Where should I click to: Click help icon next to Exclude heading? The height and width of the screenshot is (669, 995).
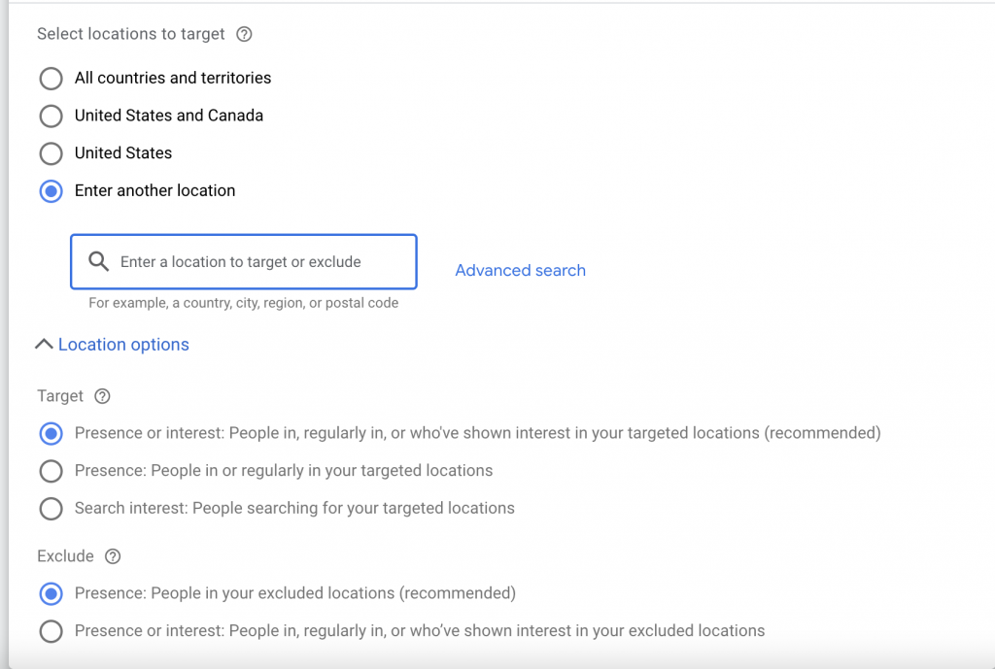(x=113, y=556)
